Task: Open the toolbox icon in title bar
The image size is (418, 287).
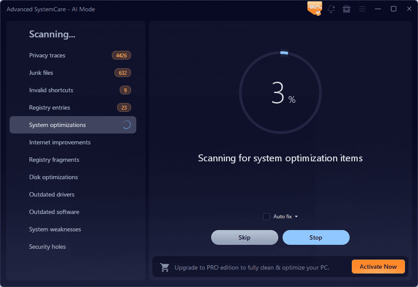Action: (347, 9)
